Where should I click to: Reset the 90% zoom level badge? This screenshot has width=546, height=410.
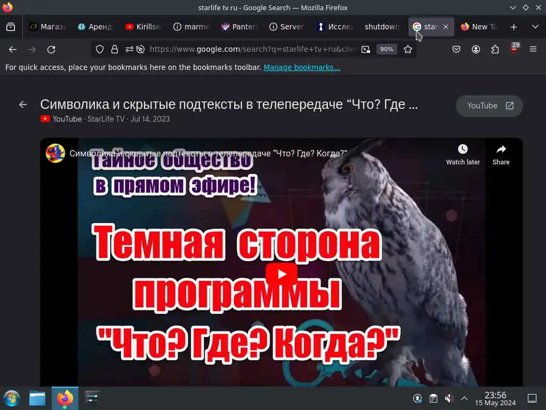[387, 49]
